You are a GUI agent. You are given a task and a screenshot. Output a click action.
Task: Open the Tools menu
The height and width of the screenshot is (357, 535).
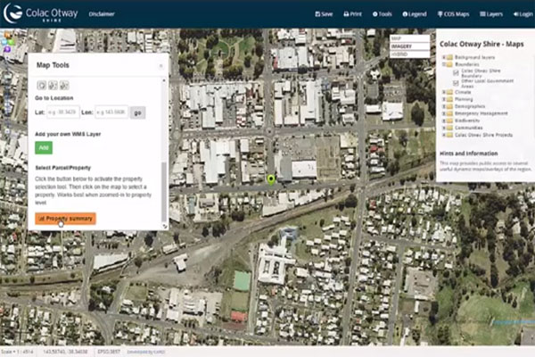pos(383,14)
